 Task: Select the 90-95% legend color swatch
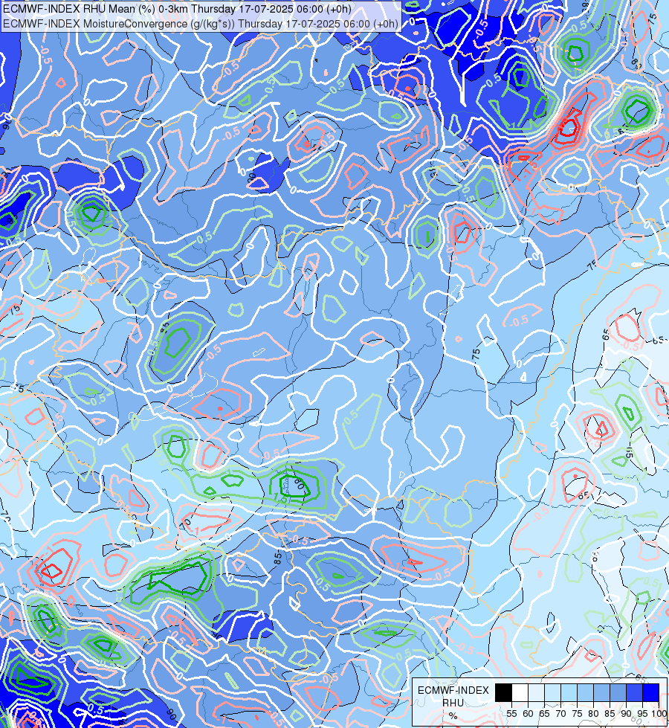tap(634, 692)
